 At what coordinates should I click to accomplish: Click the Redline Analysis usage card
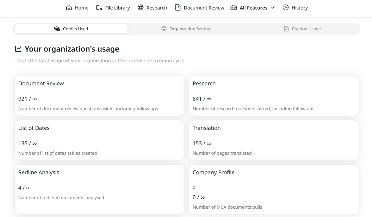click(x=99, y=189)
